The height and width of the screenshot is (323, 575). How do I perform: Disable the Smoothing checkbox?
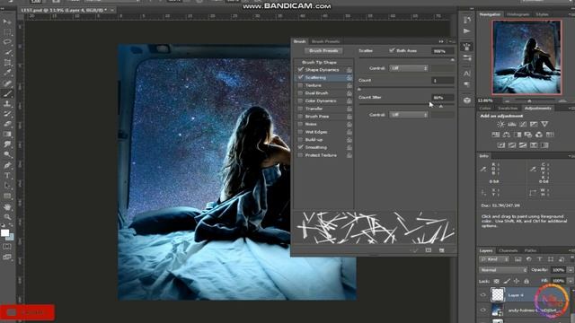pyautogui.click(x=301, y=147)
